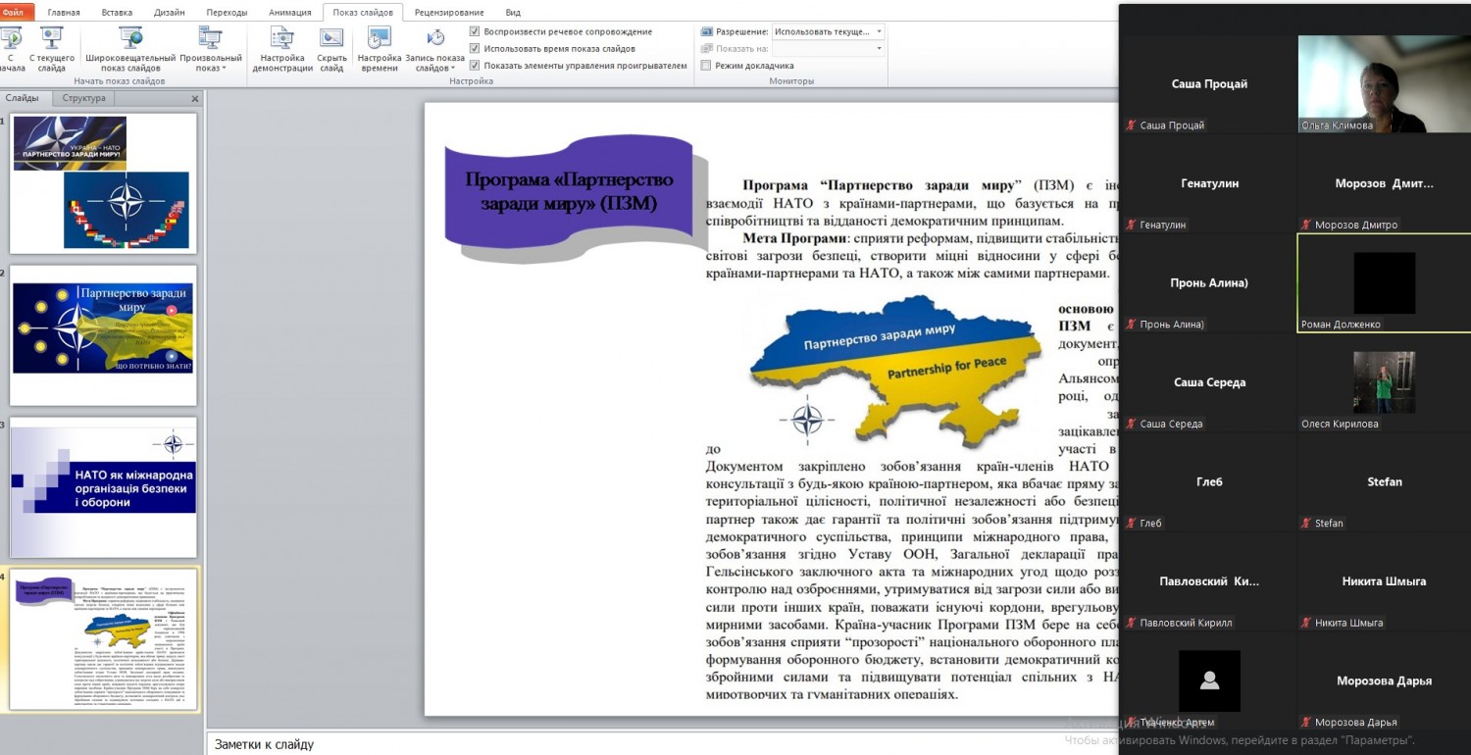Open Custom slide show menu
The image size is (1471, 755).
[x=211, y=48]
